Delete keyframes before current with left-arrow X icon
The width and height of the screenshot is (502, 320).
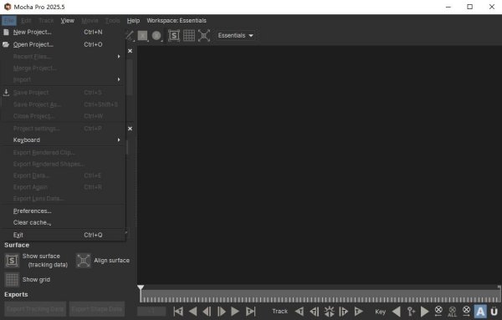point(438,312)
